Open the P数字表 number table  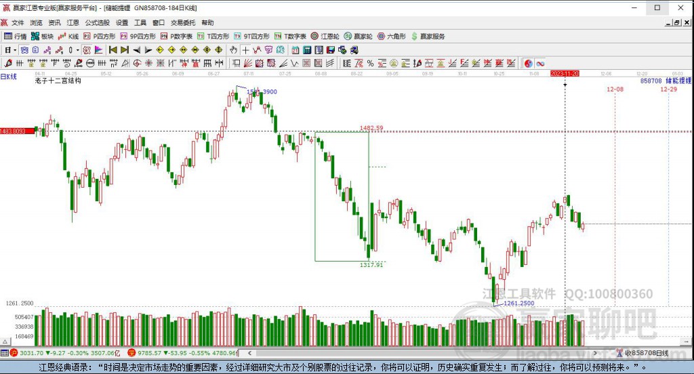coord(177,37)
